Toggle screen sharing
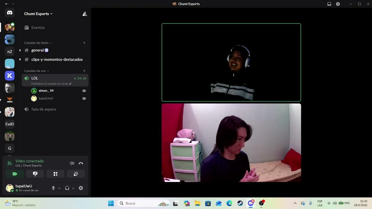The height and width of the screenshot is (209, 372). tap(35, 174)
